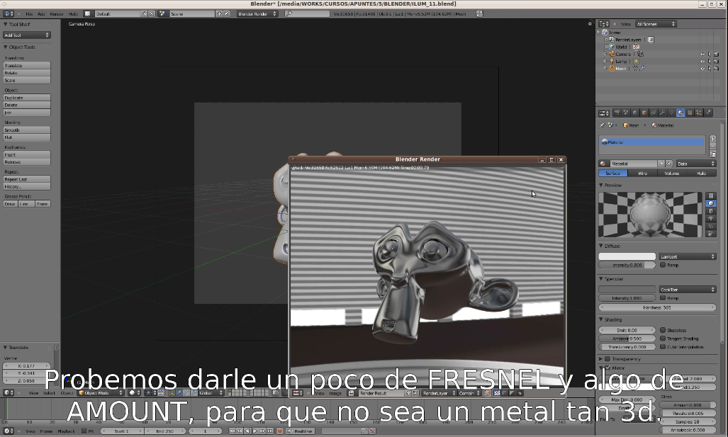Open the File menu
Screen dimensions: 728x437
point(29,14)
